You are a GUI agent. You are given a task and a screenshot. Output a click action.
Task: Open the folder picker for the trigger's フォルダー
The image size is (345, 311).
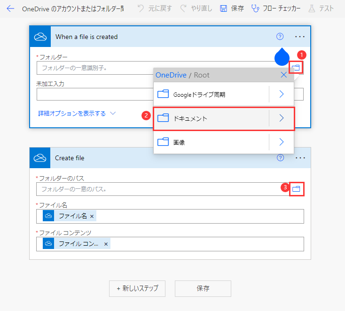click(x=296, y=67)
